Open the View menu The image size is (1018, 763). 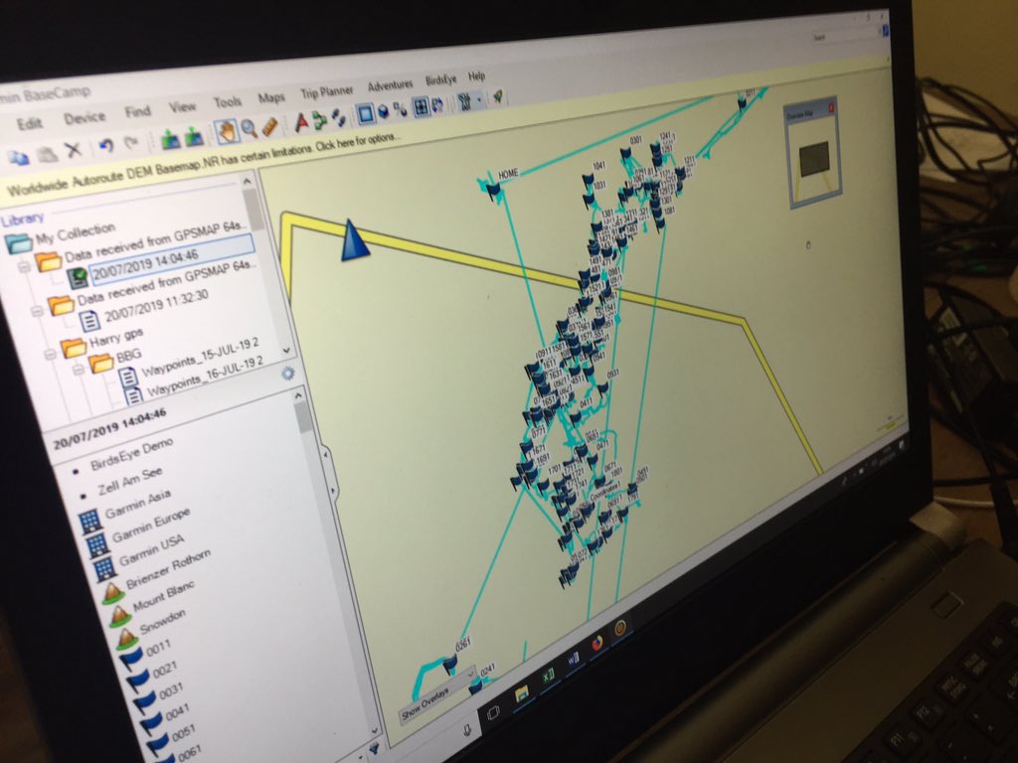183,106
